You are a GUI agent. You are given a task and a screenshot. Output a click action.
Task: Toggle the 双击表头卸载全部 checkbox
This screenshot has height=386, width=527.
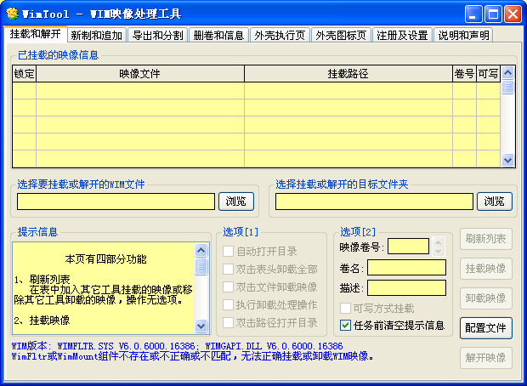coord(228,269)
